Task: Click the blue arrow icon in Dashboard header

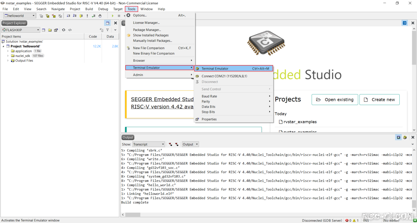Action: 404,23
